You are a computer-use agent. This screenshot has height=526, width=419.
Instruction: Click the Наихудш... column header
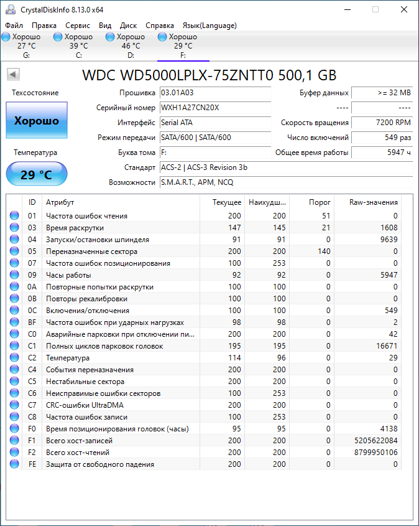pyautogui.click(x=267, y=202)
